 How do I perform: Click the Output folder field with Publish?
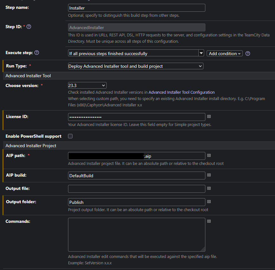coord(137,202)
